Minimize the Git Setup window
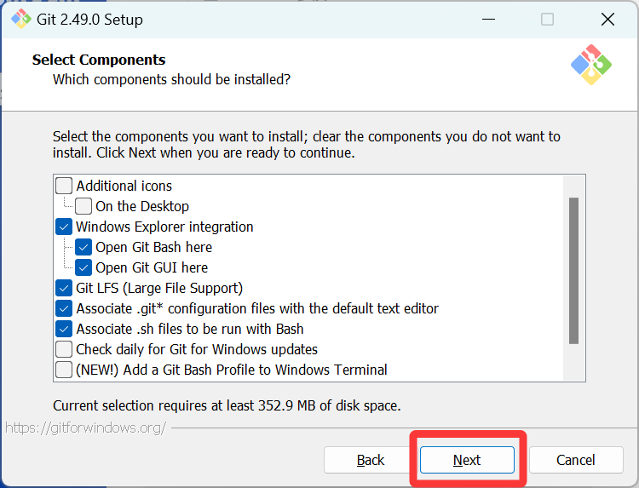 488,19
